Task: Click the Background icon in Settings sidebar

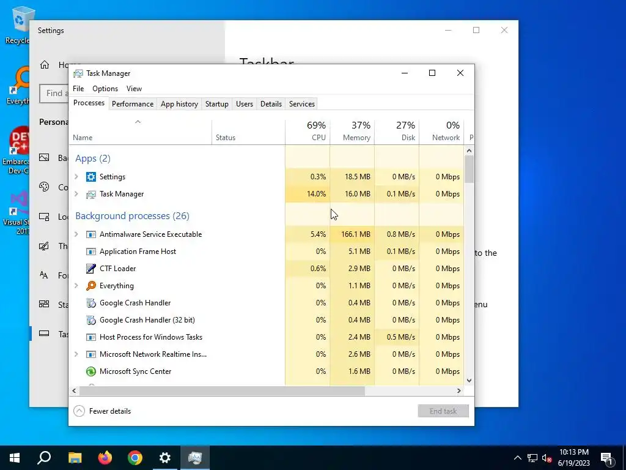Action: click(44, 158)
